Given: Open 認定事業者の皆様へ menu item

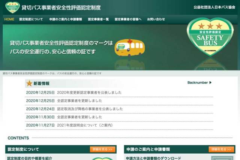Looking at the screenshot, I should [128, 19].
